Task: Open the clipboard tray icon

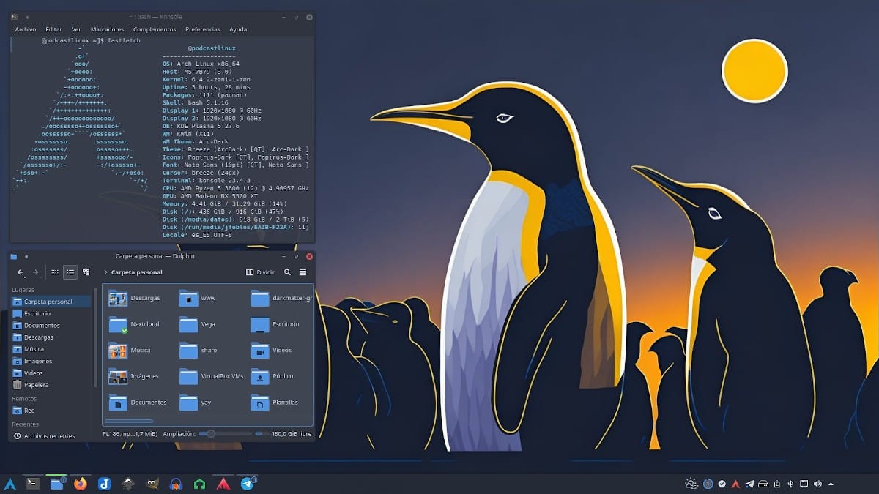Action: 776,484
